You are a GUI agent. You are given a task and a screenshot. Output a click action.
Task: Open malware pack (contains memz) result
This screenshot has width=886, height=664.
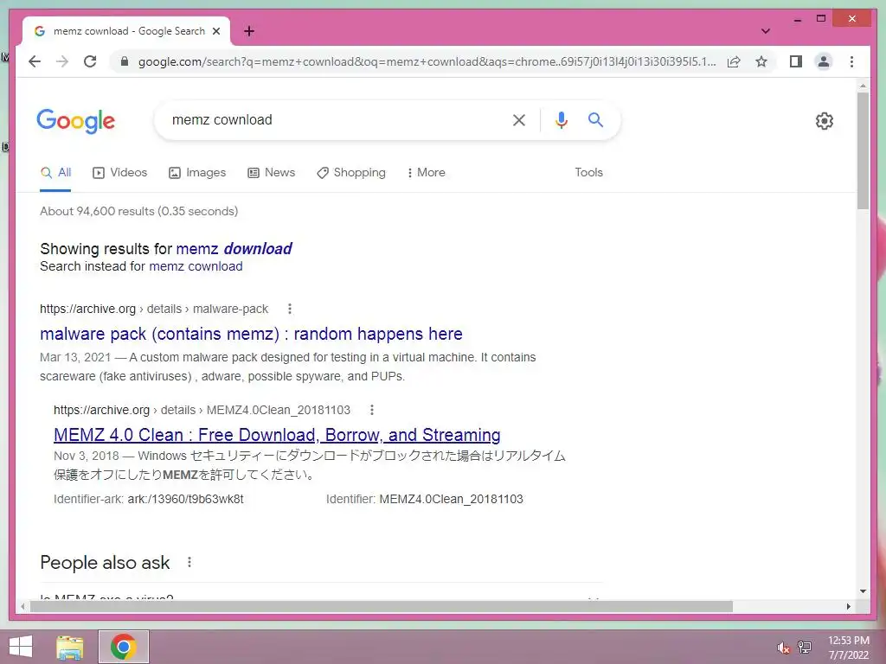(251, 334)
